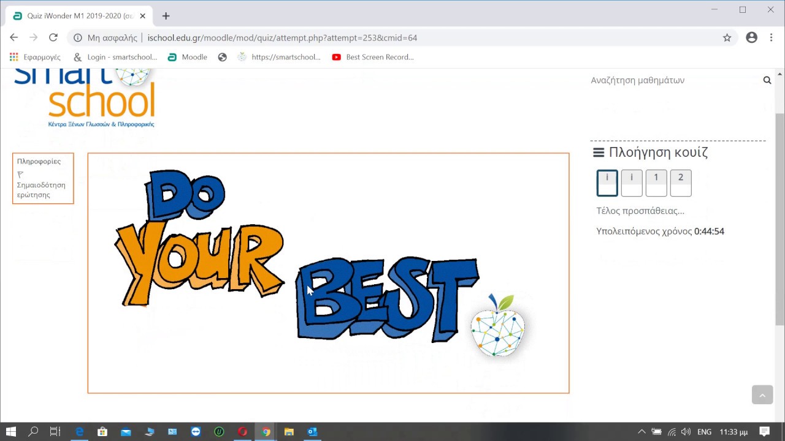Screen dimensions: 785x441
Task: Jump to quiz question 1
Action: click(x=656, y=183)
